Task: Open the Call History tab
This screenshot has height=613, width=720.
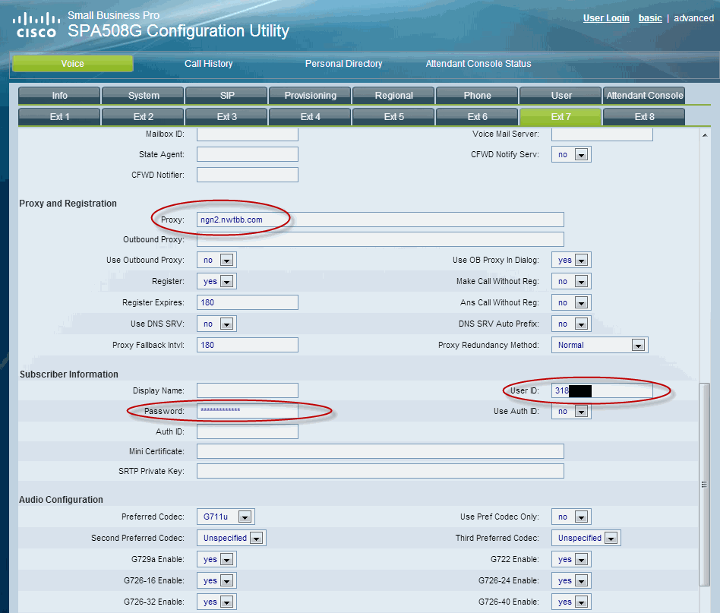Action: pyautogui.click(x=208, y=63)
